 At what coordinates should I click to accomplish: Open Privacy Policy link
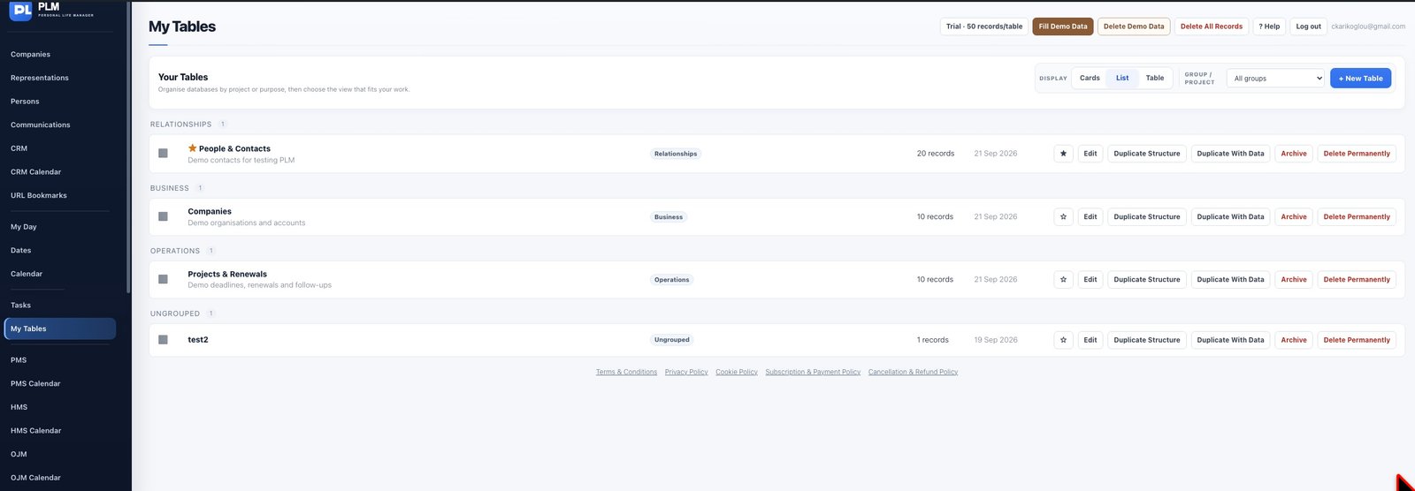point(686,372)
